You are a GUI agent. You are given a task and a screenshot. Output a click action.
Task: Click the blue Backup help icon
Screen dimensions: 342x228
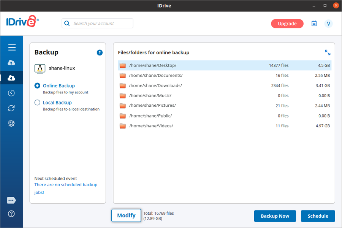point(100,53)
